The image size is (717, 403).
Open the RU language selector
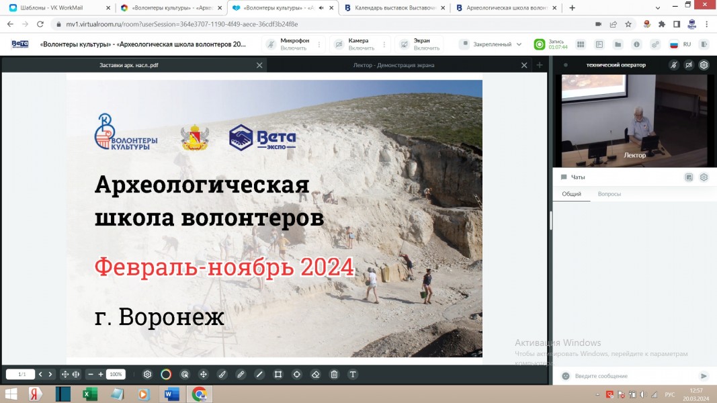pos(680,44)
